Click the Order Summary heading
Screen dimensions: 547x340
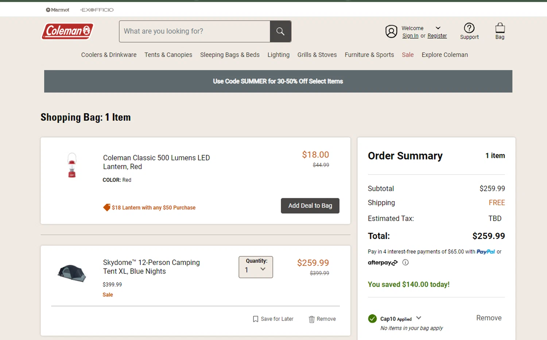point(405,156)
